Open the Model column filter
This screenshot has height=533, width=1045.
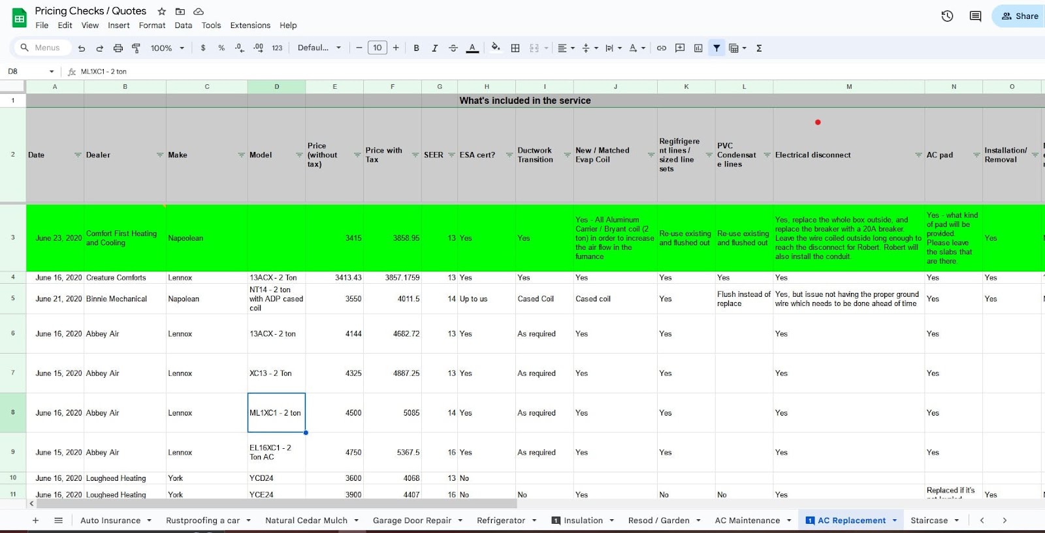(x=299, y=155)
